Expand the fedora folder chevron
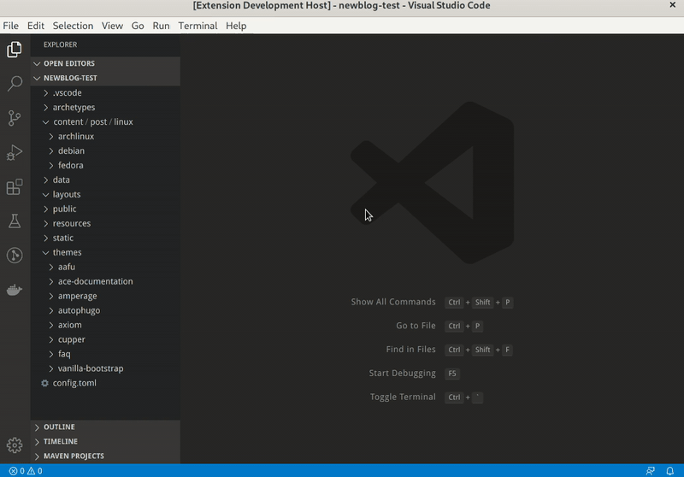684x477 pixels. pos(51,165)
